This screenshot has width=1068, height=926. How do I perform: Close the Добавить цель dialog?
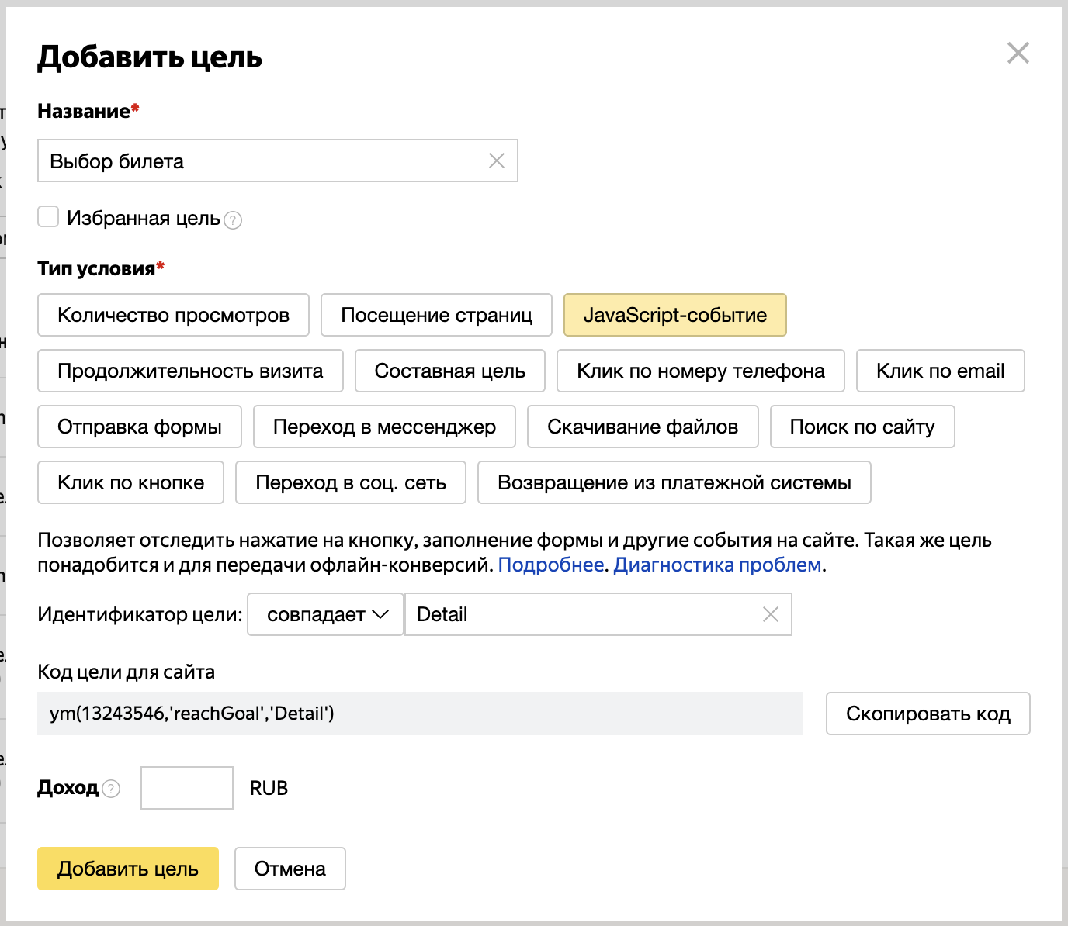point(1018,53)
